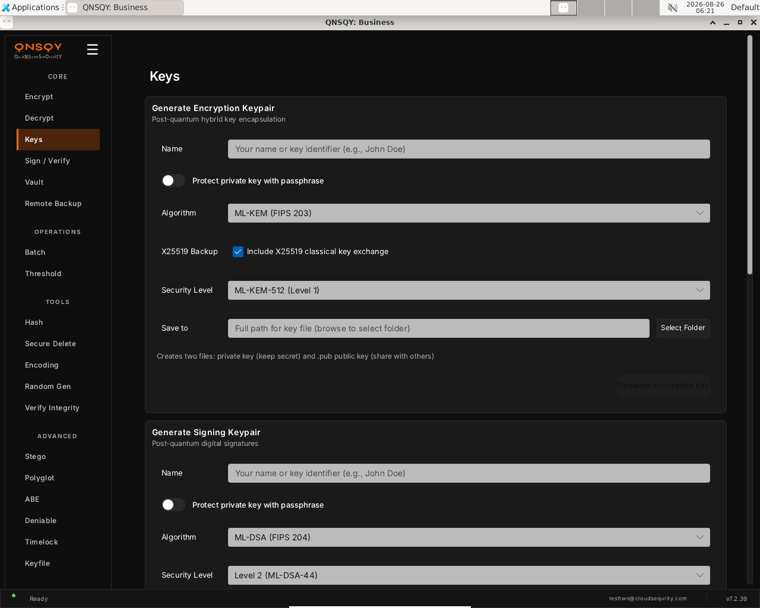This screenshot has height=608, width=760.
Task: Open the Hash tool
Action: (x=58, y=322)
